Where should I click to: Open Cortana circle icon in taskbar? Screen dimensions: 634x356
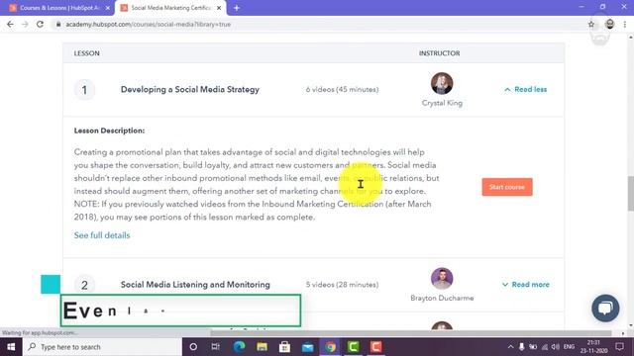point(193,347)
